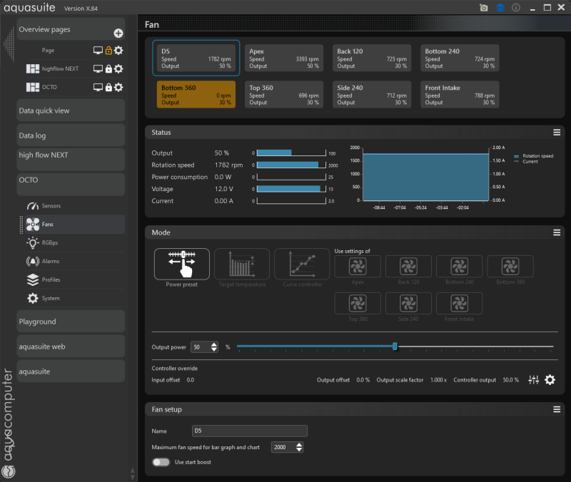The width and height of the screenshot is (571, 482).
Task: Click the Power preset mode icon
Action: click(x=181, y=265)
